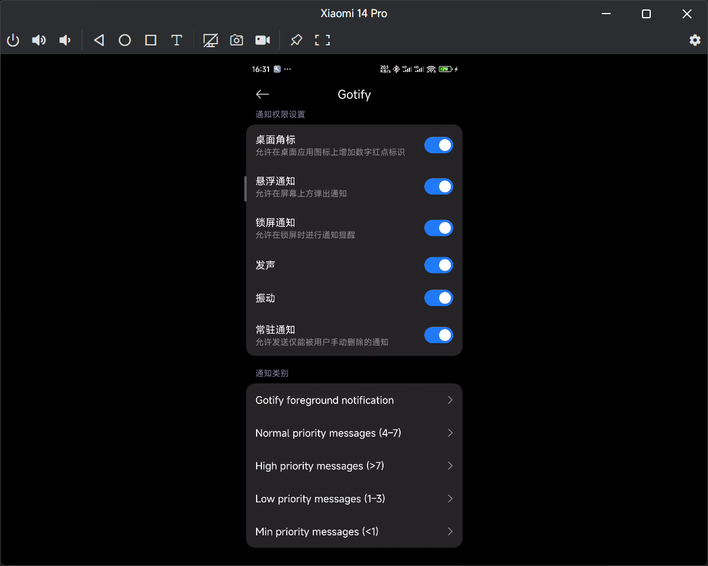Click the volume up icon
The image size is (708, 566).
[x=39, y=40]
